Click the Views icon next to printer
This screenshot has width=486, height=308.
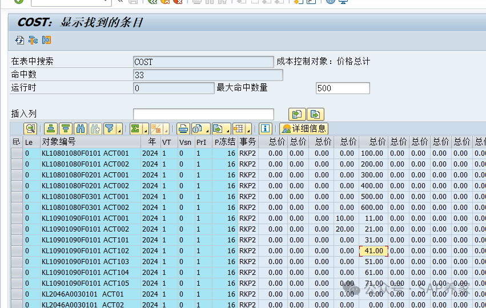tap(198, 129)
